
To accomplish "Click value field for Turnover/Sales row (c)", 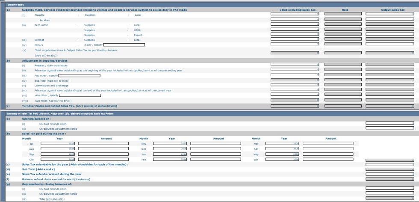I will coord(295,106).
